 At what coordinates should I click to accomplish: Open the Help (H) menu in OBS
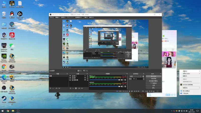tap(91, 17)
